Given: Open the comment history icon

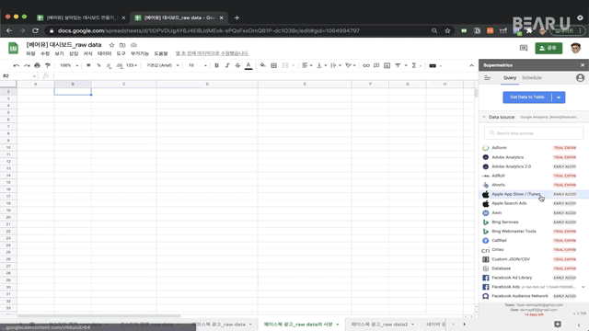Looking at the screenshot, I should click(524, 48).
